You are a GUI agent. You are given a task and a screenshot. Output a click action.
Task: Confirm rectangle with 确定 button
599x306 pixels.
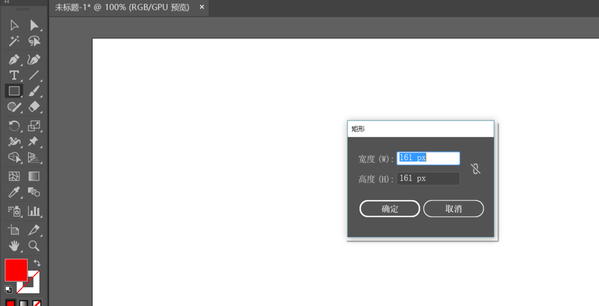tap(390, 209)
